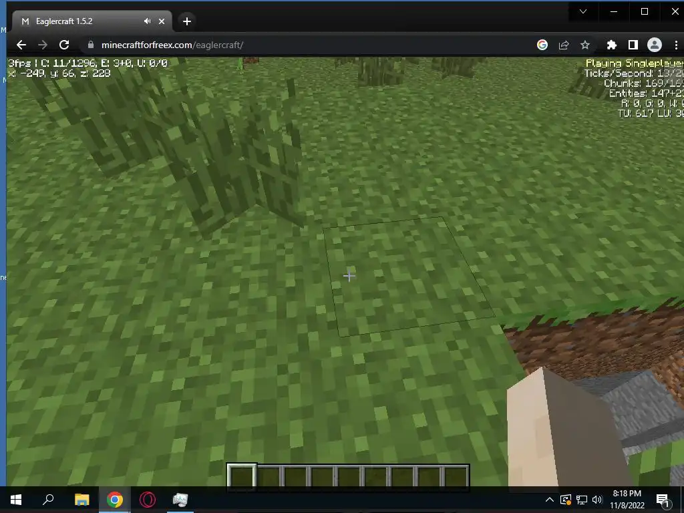This screenshot has height=513, width=684.
Task: View site info via the lock icon
Action: tap(91, 45)
